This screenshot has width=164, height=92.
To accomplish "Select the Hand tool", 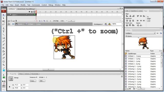I will 4,61.
